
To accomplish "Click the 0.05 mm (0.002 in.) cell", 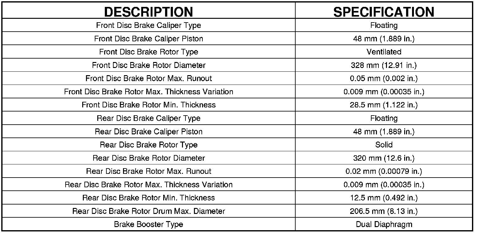I will (x=383, y=78).
